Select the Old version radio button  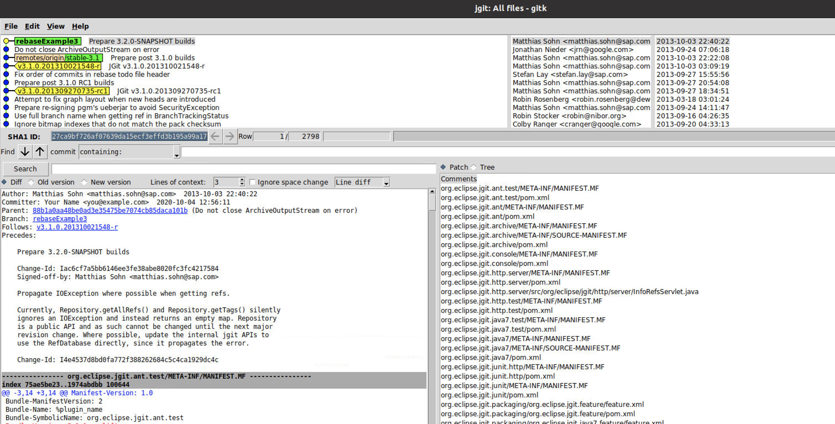coord(31,182)
